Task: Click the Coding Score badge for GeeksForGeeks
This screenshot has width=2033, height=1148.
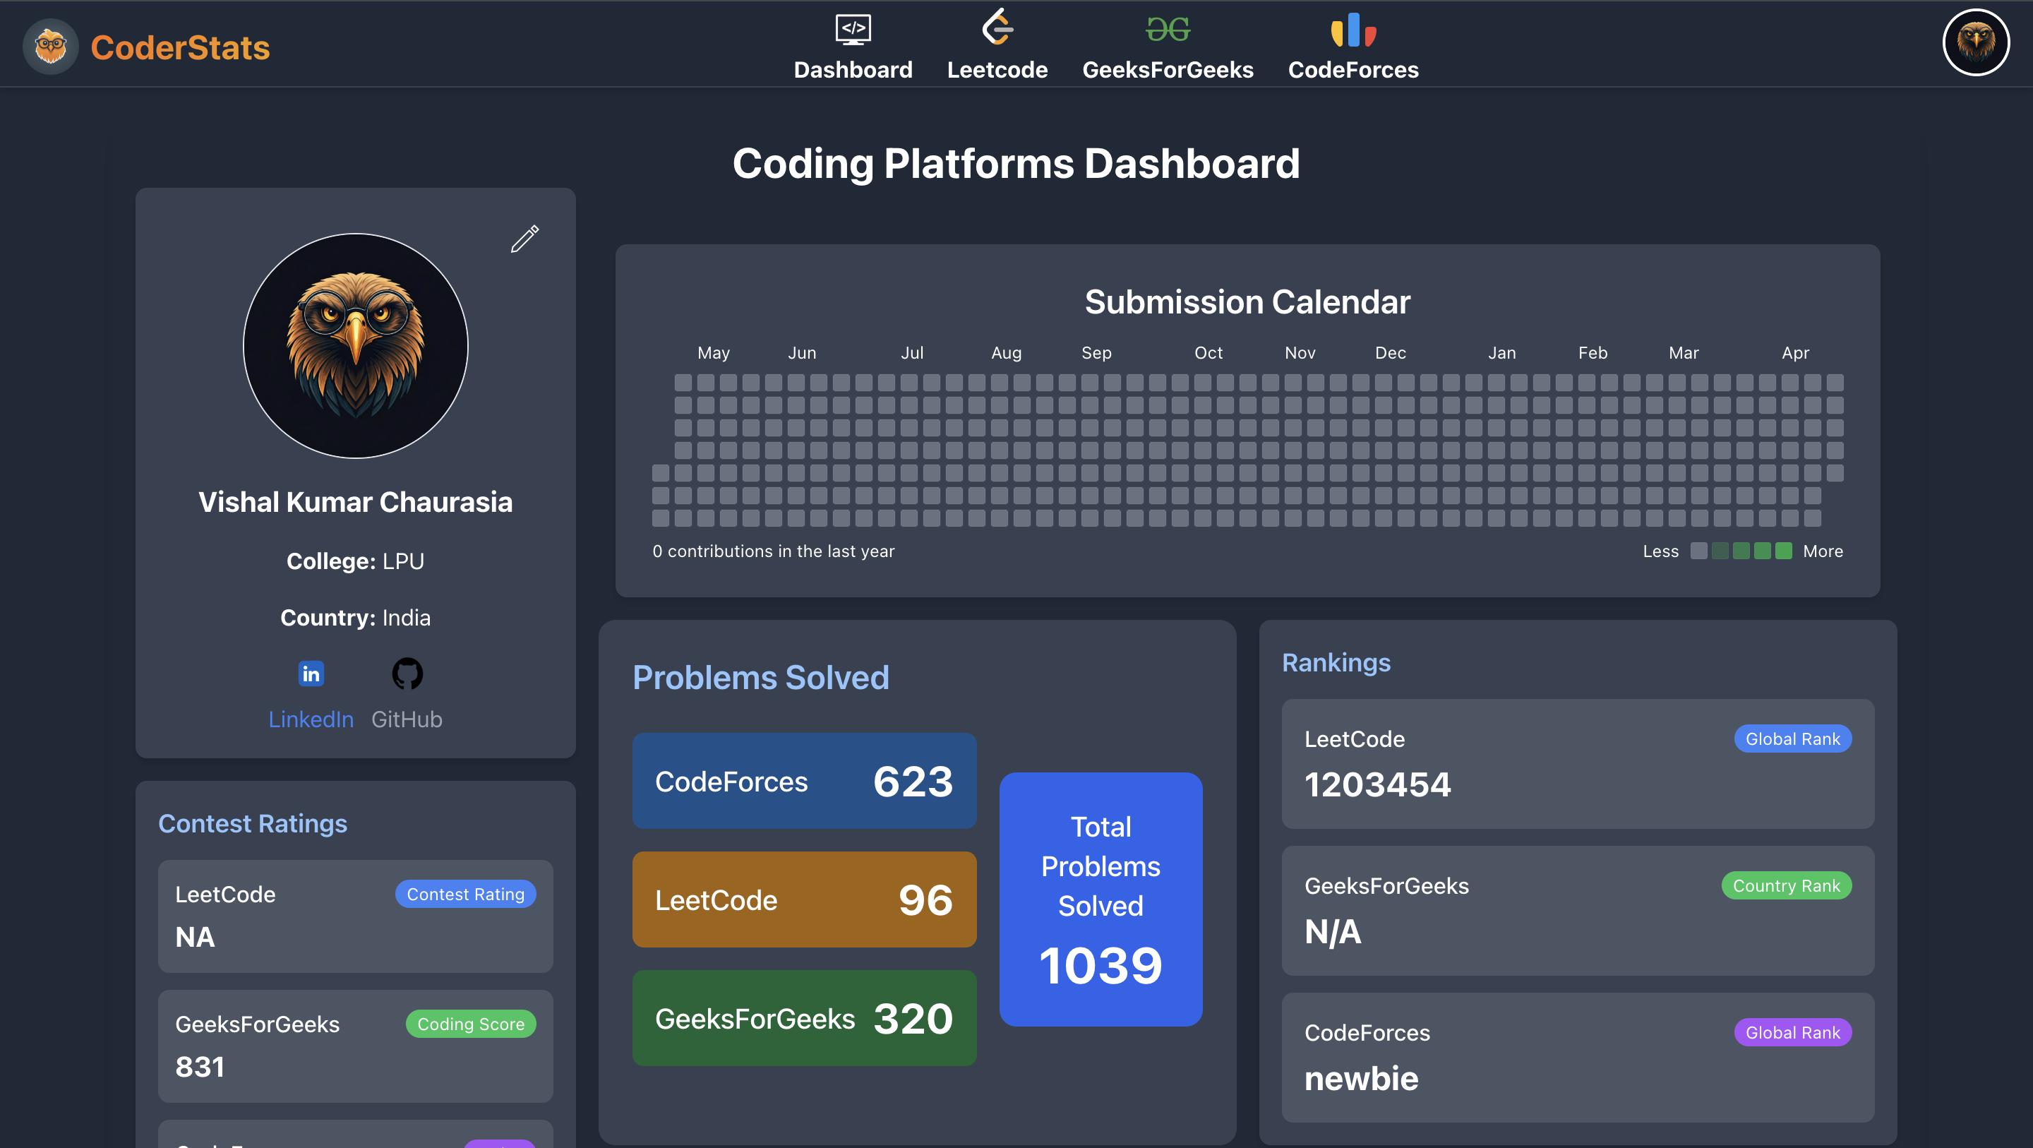Action: 470,1023
